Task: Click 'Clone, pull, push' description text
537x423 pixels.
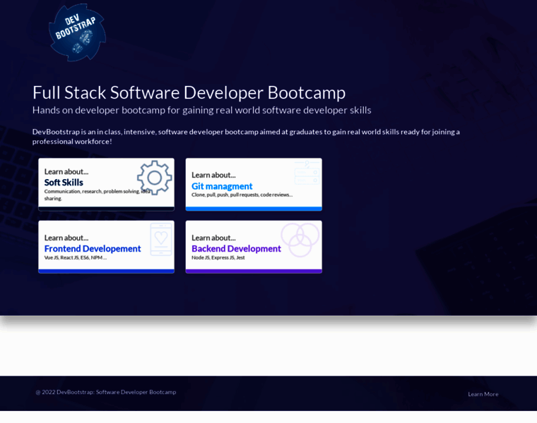Action: (x=242, y=195)
